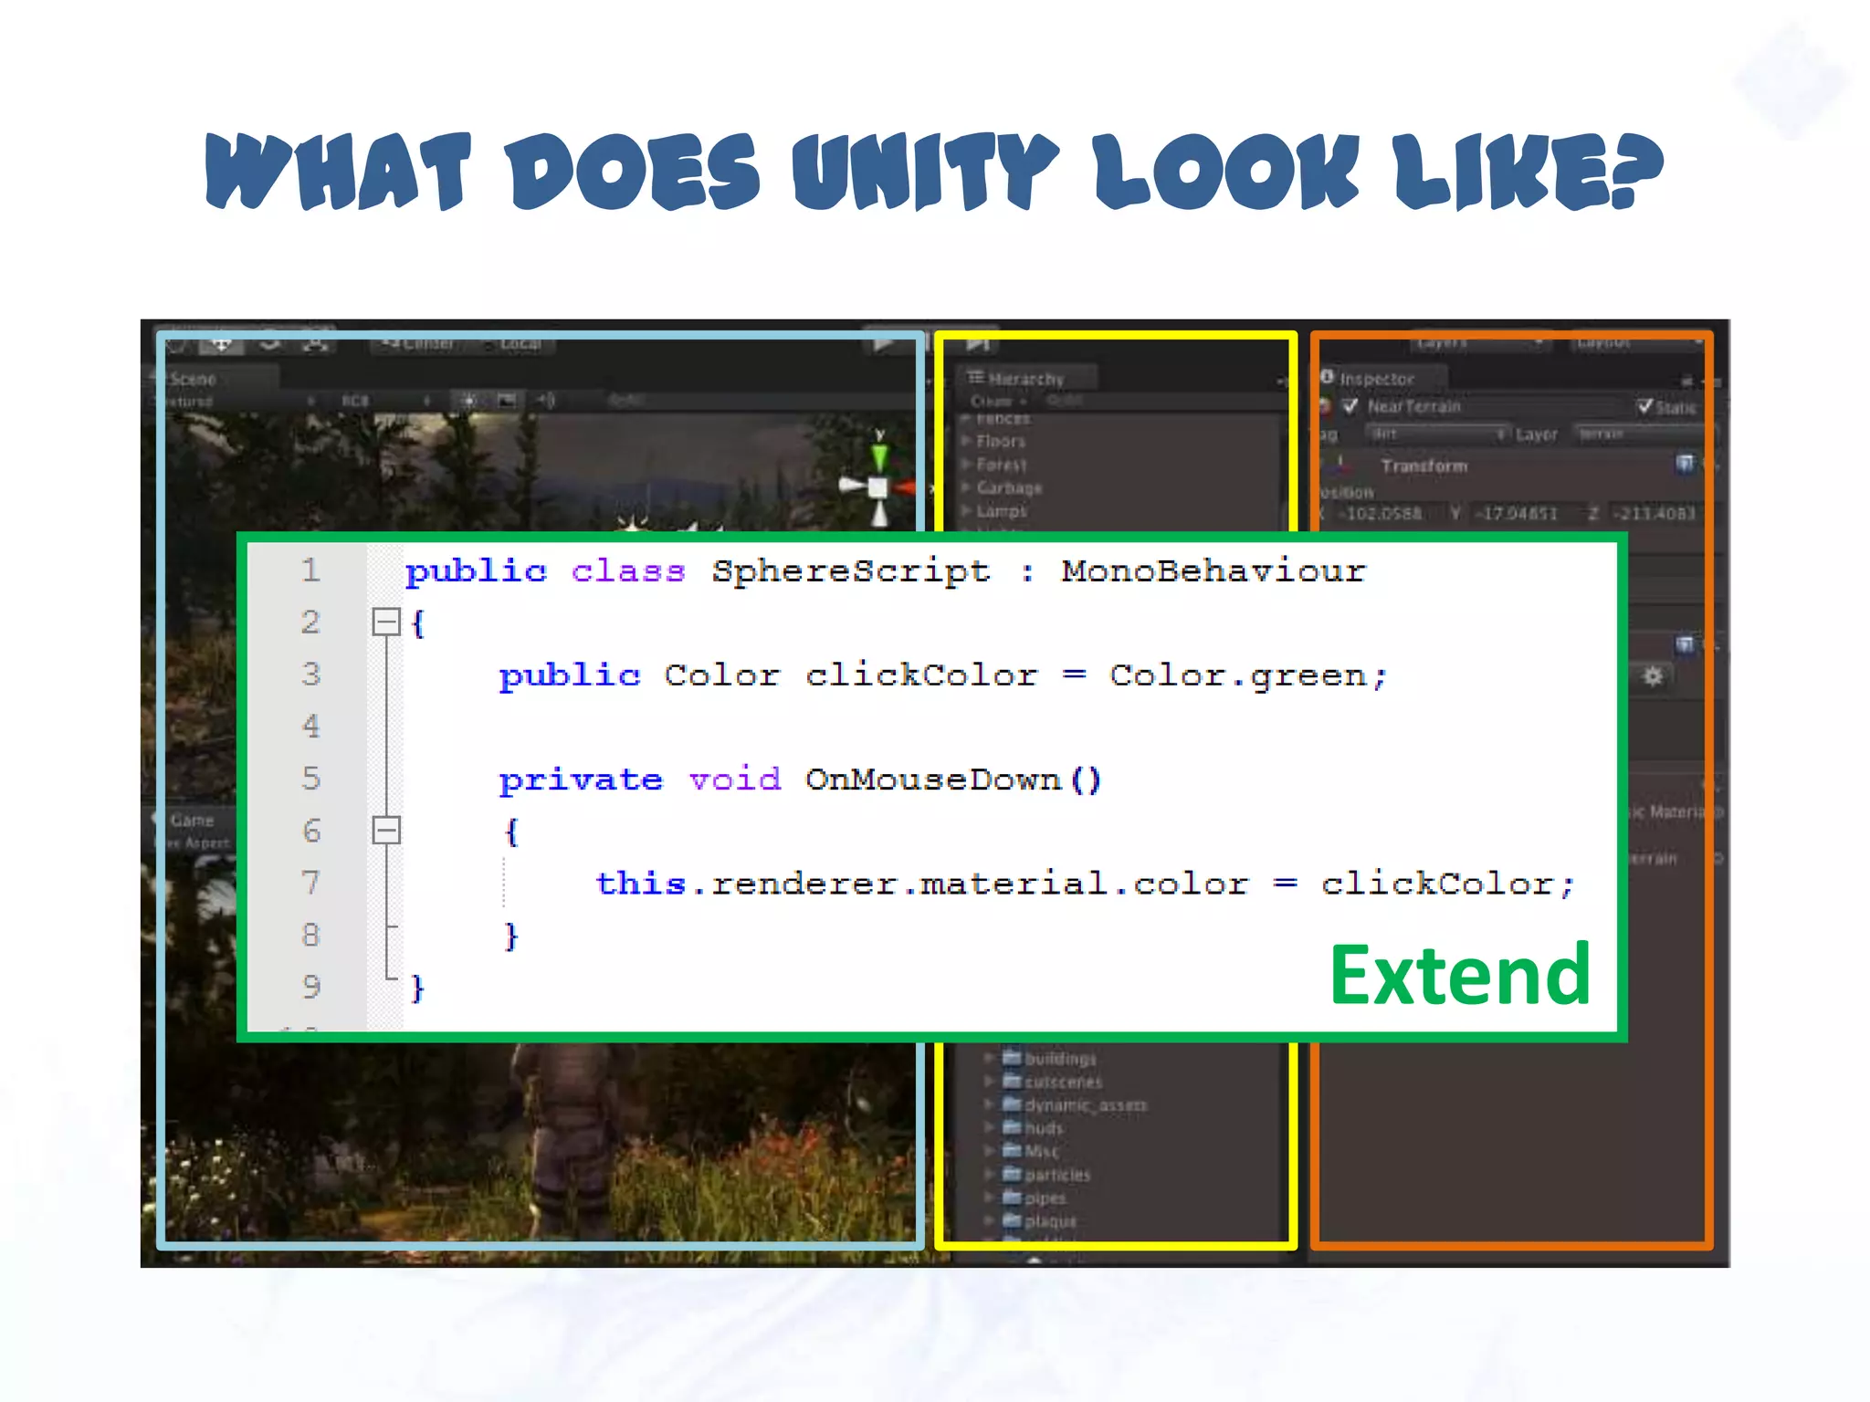The image size is (1870, 1402).
Task: Click the Inspector tab info icon
Action: [1328, 376]
